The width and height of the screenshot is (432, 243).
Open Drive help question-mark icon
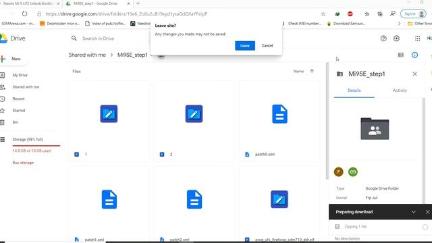[x=383, y=38]
